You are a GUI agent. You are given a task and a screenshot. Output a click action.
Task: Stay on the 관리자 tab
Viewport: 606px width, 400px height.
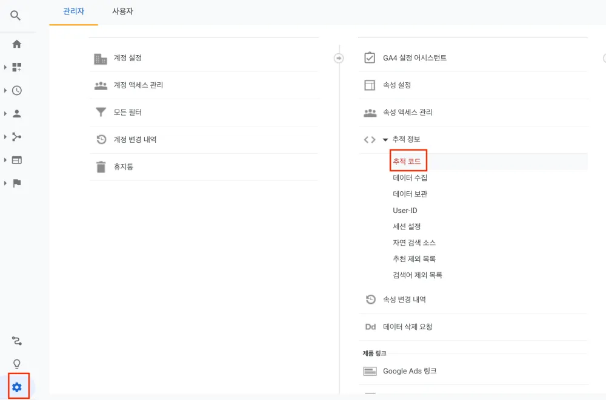pyautogui.click(x=73, y=11)
